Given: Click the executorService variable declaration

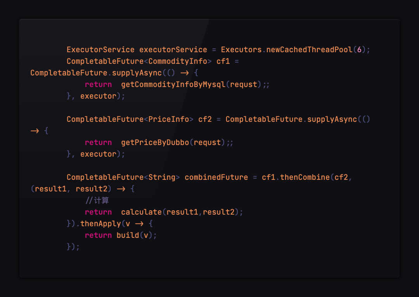Looking at the screenshot, I should tap(173, 49).
